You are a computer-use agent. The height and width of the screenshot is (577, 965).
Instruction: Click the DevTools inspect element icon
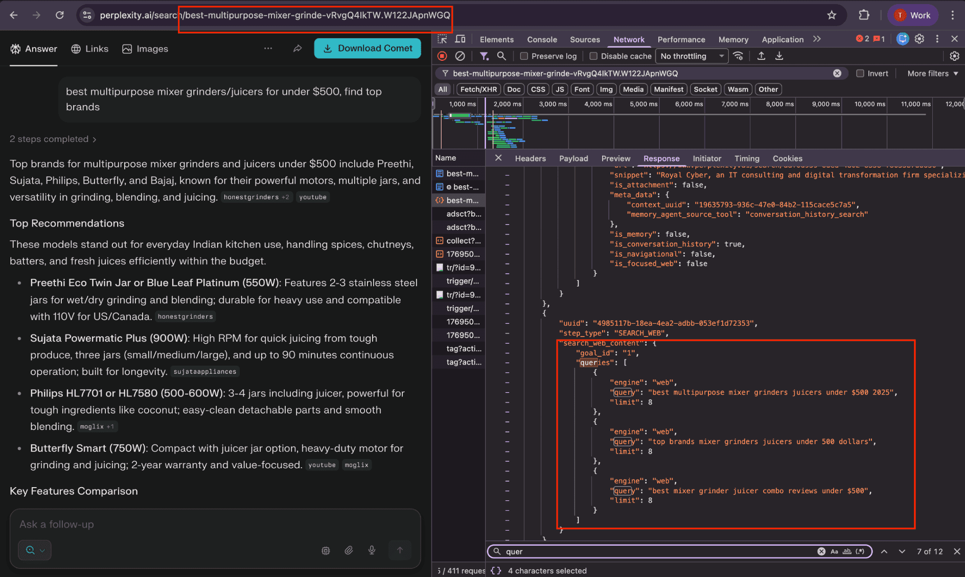pos(442,39)
